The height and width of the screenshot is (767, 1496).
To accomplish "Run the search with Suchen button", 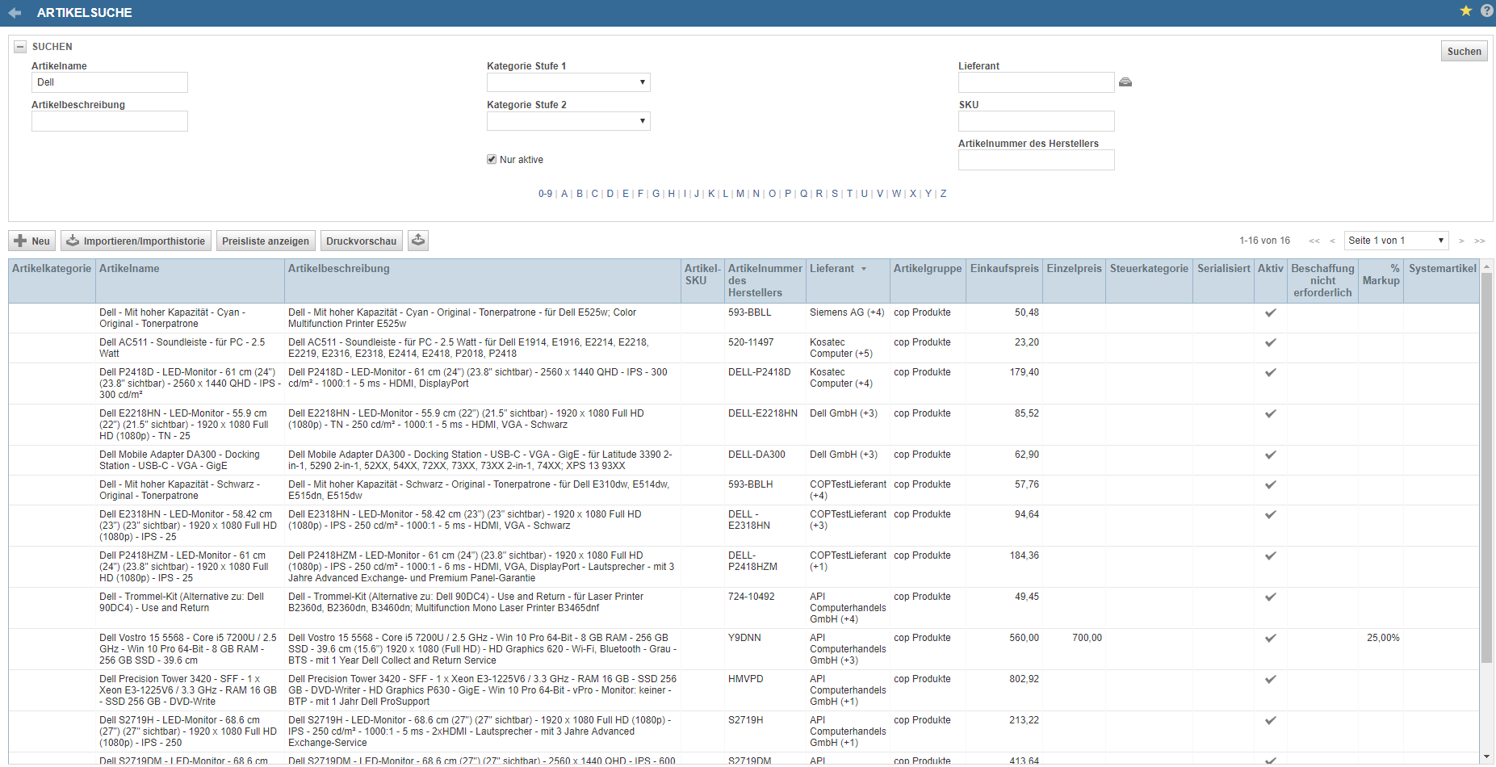I will (x=1464, y=51).
